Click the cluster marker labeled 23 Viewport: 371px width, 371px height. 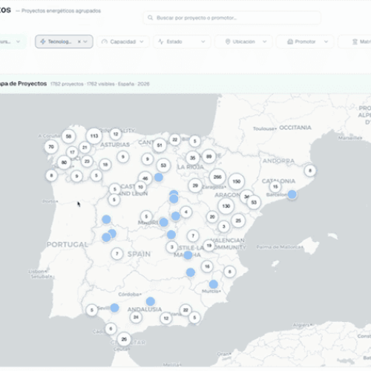(x=87, y=161)
